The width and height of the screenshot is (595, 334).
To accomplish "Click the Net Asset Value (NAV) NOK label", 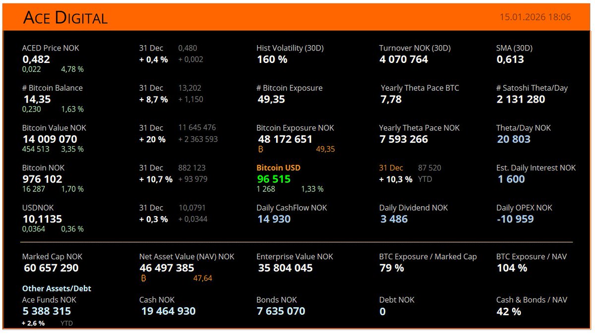I will pos(187,257).
